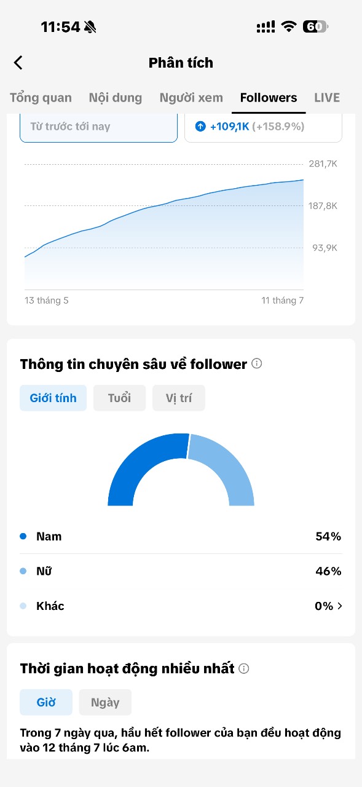Image resolution: width=362 pixels, height=787 pixels.
Task: Tap the Wi-Fi status icon
Action: click(x=288, y=26)
